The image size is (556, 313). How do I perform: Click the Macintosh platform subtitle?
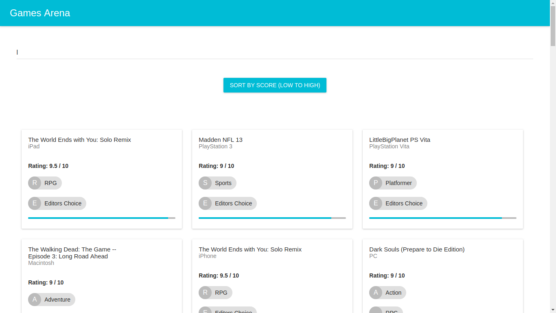pyautogui.click(x=41, y=263)
